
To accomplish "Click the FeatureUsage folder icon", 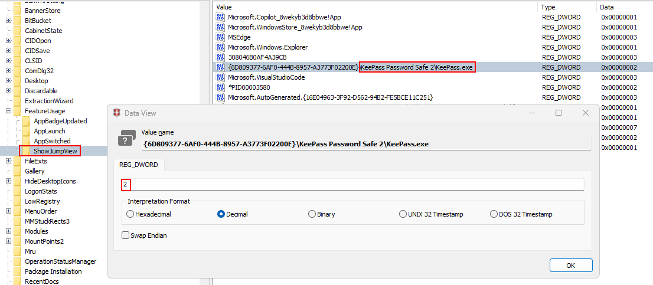I will coord(17,111).
